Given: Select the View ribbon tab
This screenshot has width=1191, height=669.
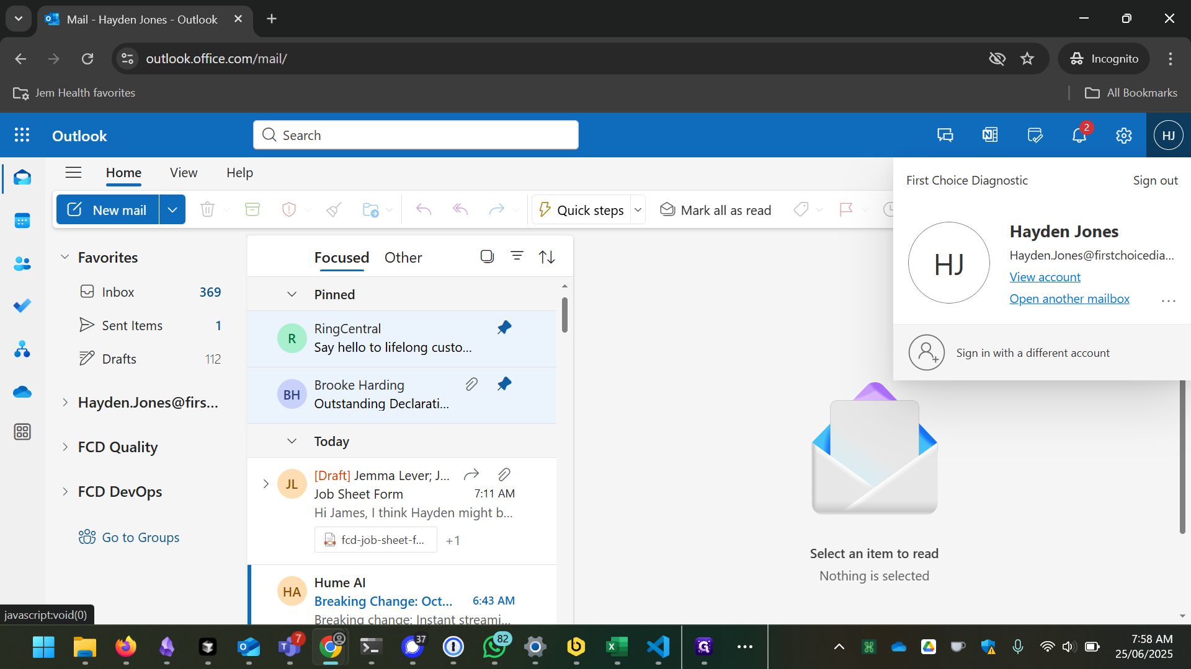Looking at the screenshot, I should [184, 173].
